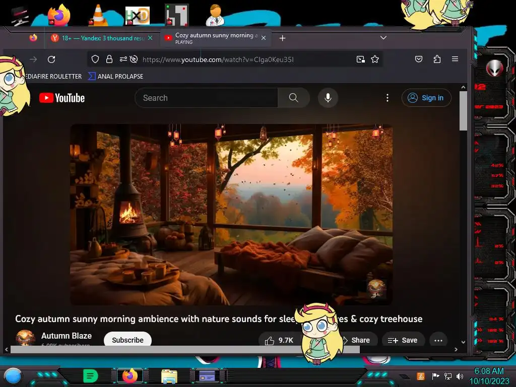This screenshot has height=387, width=516.
Task: Open the Firefox extensions puzzle icon
Action: 437,59
